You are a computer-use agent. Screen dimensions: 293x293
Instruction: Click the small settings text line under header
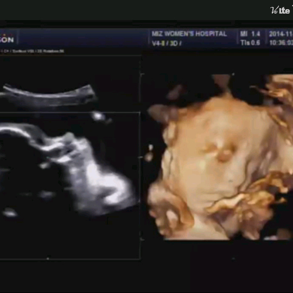tap(32, 51)
